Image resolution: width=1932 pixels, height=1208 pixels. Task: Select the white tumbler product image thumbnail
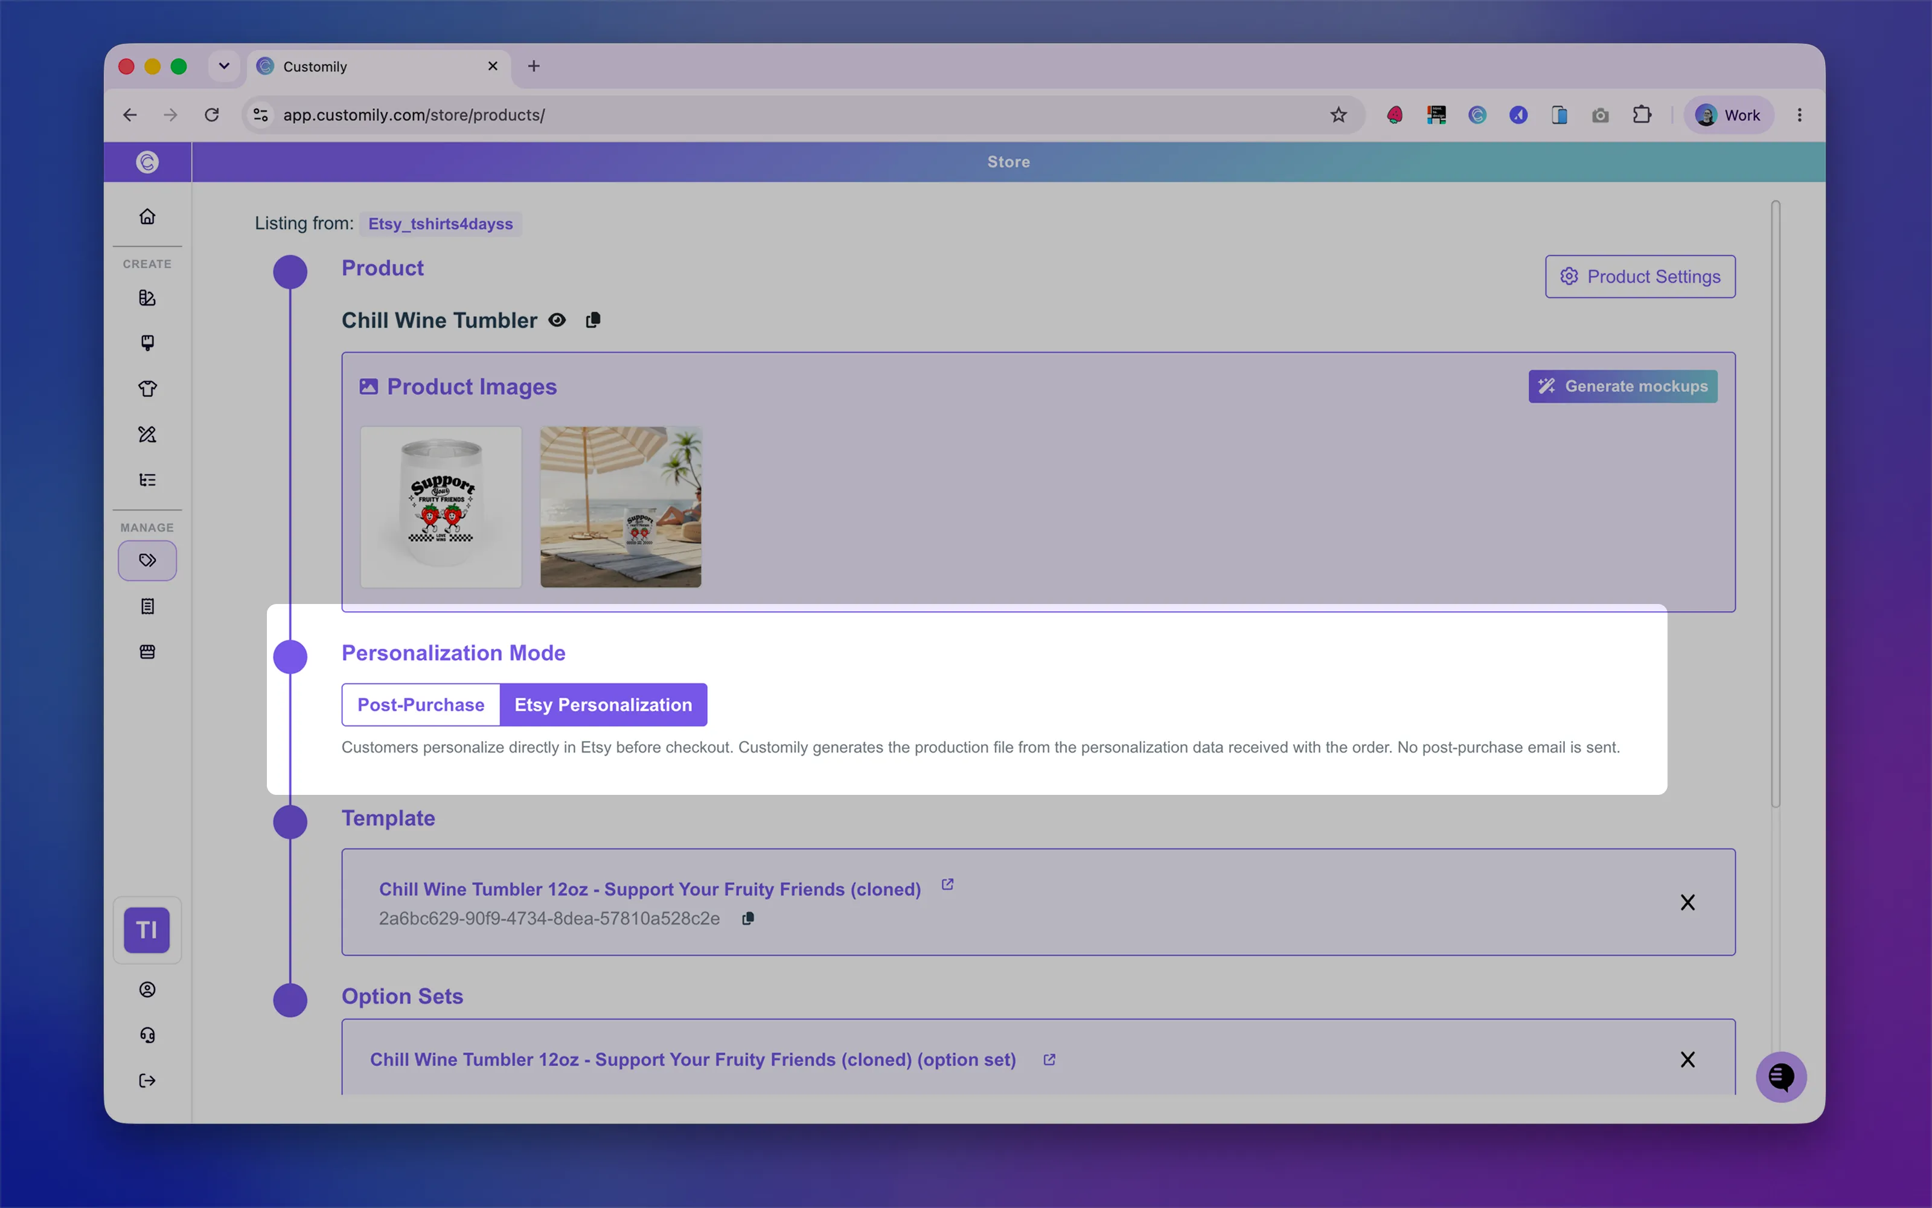[441, 507]
